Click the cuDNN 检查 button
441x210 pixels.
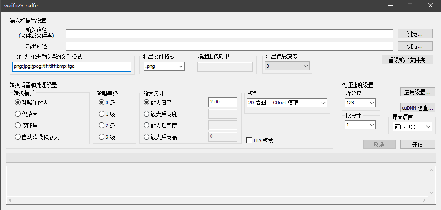[x=418, y=107]
